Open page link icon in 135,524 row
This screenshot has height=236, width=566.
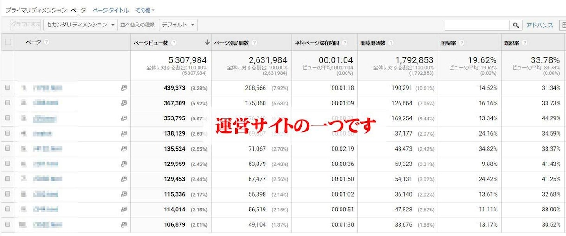[x=123, y=149]
